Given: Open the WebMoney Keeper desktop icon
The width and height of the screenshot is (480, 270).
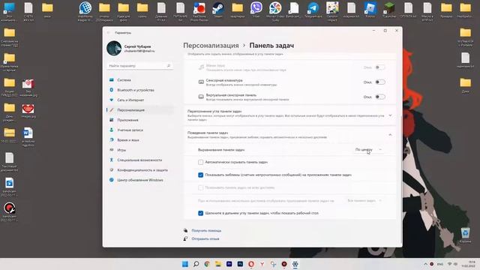Looking at the screenshot, I should pyautogui.click(x=85, y=11).
